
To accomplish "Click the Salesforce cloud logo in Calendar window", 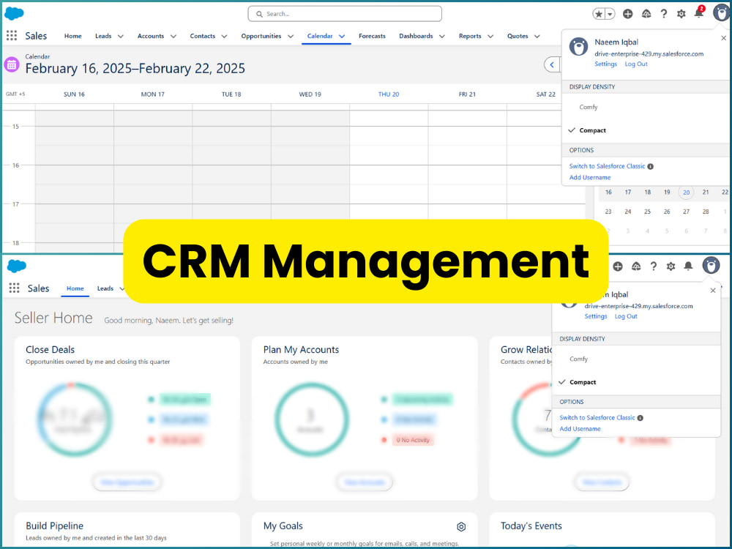I will click(14, 13).
